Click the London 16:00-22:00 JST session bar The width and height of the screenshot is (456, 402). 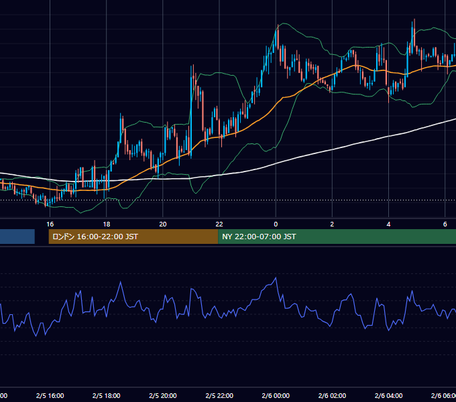coord(133,237)
